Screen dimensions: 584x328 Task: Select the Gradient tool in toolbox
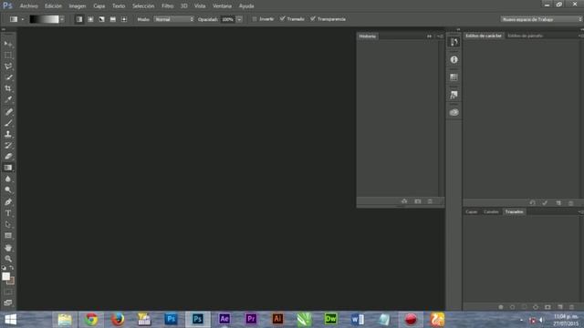click(x=8, y=168)
